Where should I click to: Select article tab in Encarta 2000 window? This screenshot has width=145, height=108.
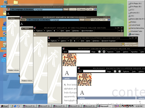(107, 98)
